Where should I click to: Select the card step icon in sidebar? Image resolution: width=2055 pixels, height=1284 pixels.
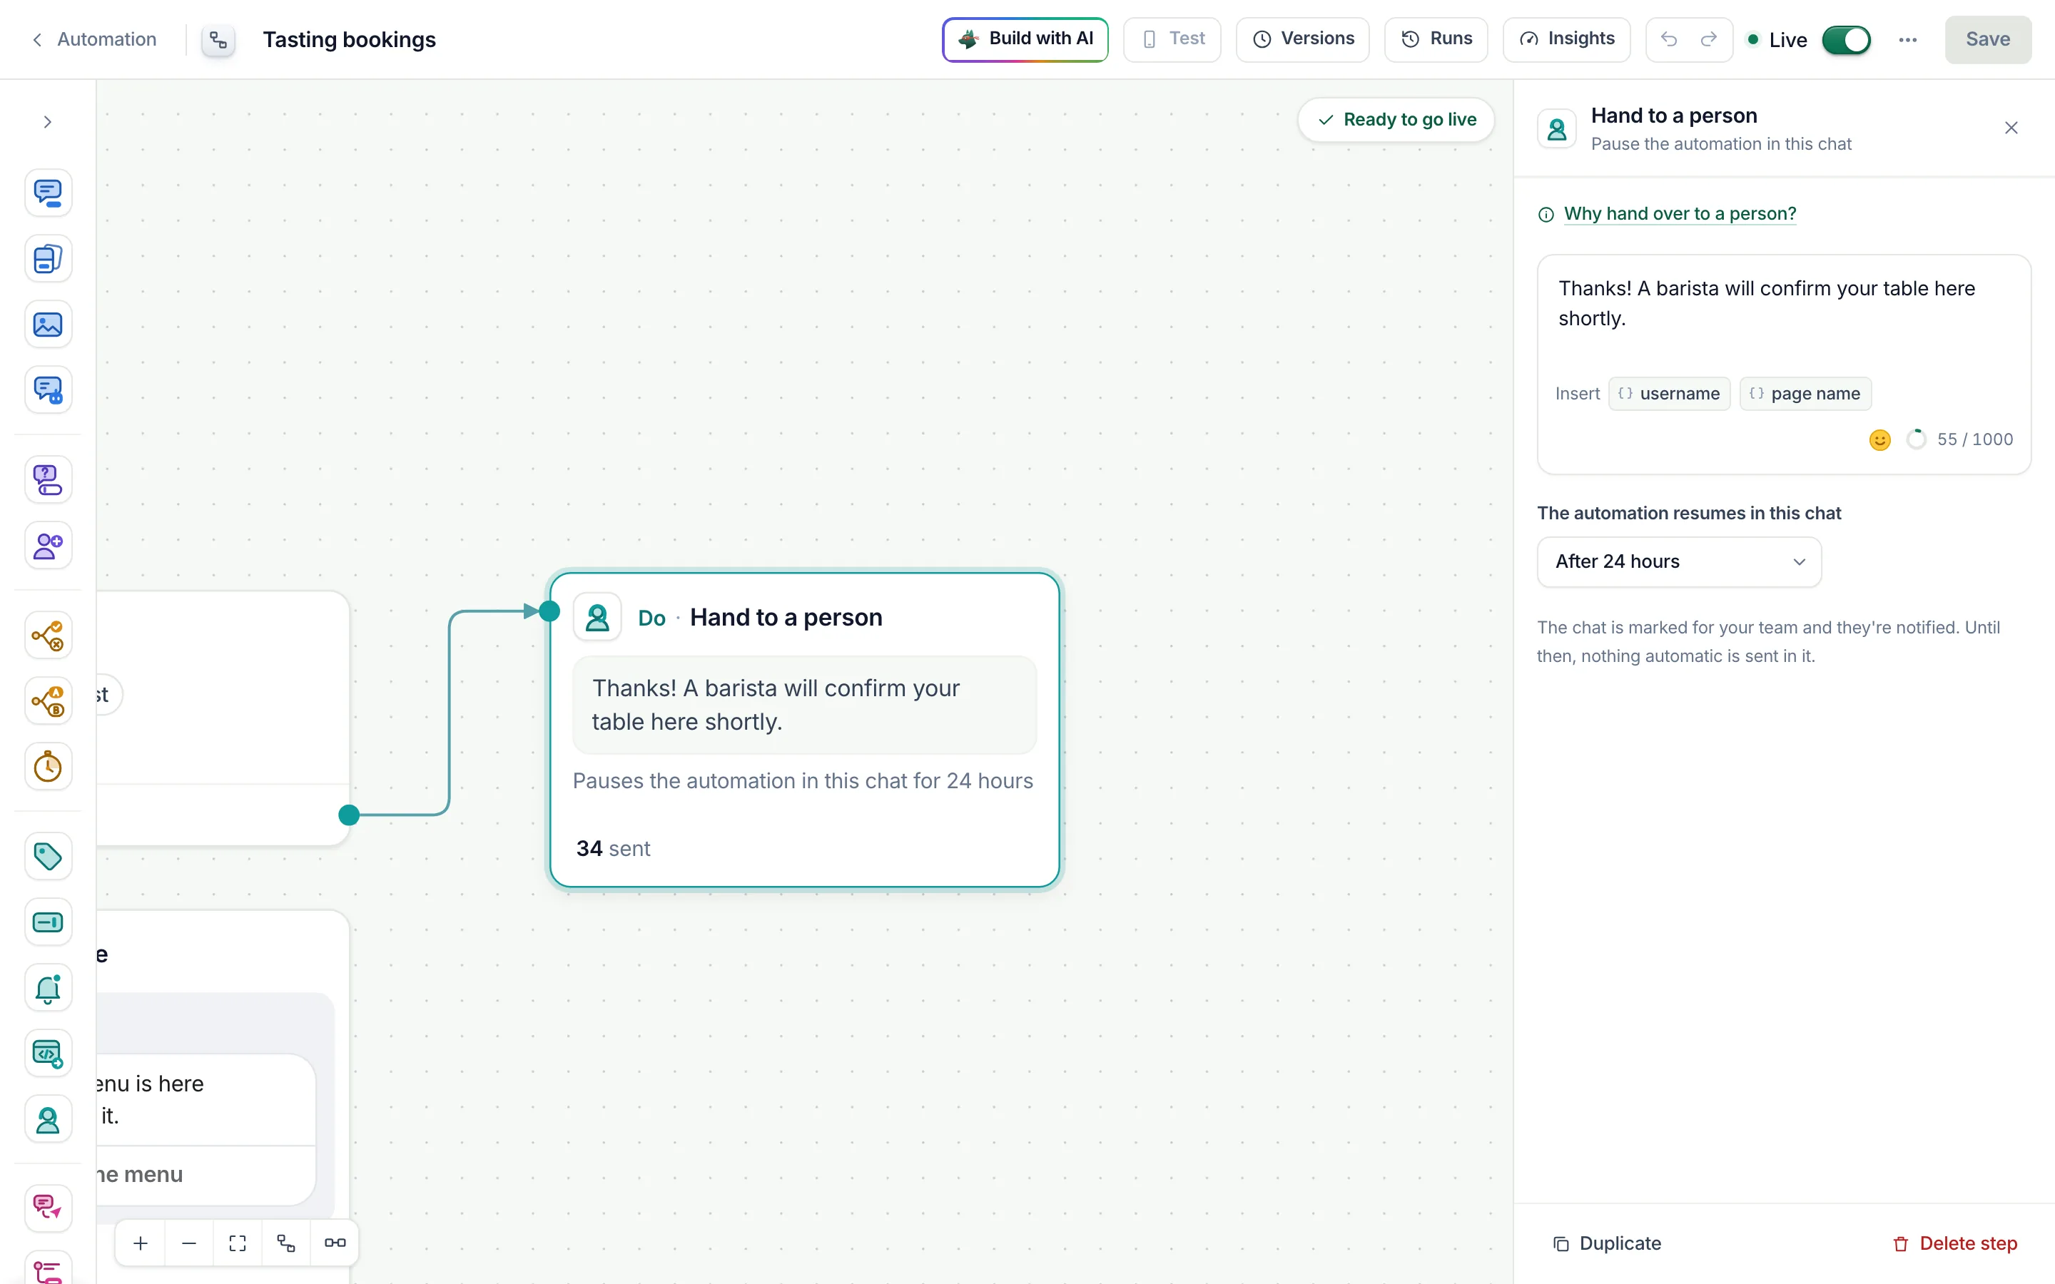click(x=48, y=258)
